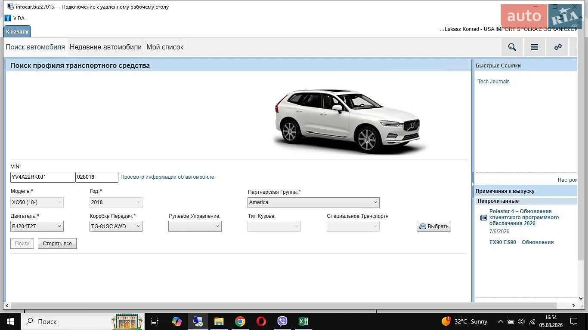Click the Поиск button under the form
The width and height of the screenshot is (588, 330).
tap(22, 244)
